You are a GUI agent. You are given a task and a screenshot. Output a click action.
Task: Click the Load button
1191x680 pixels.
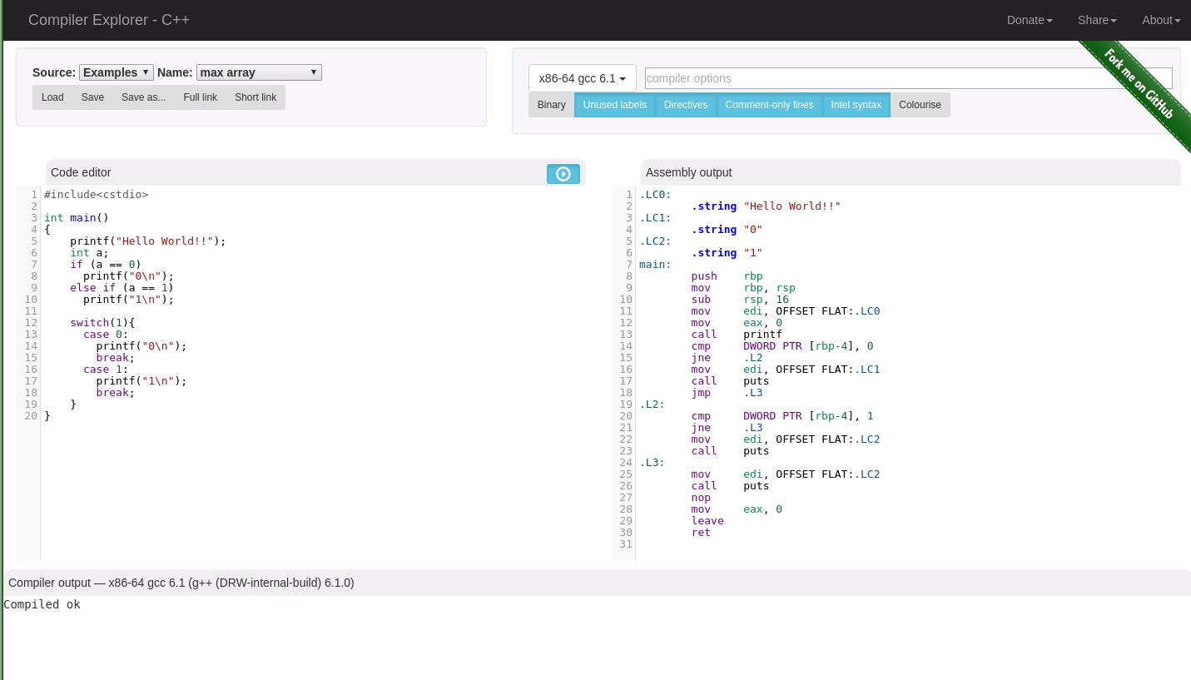tap(52, 97)
